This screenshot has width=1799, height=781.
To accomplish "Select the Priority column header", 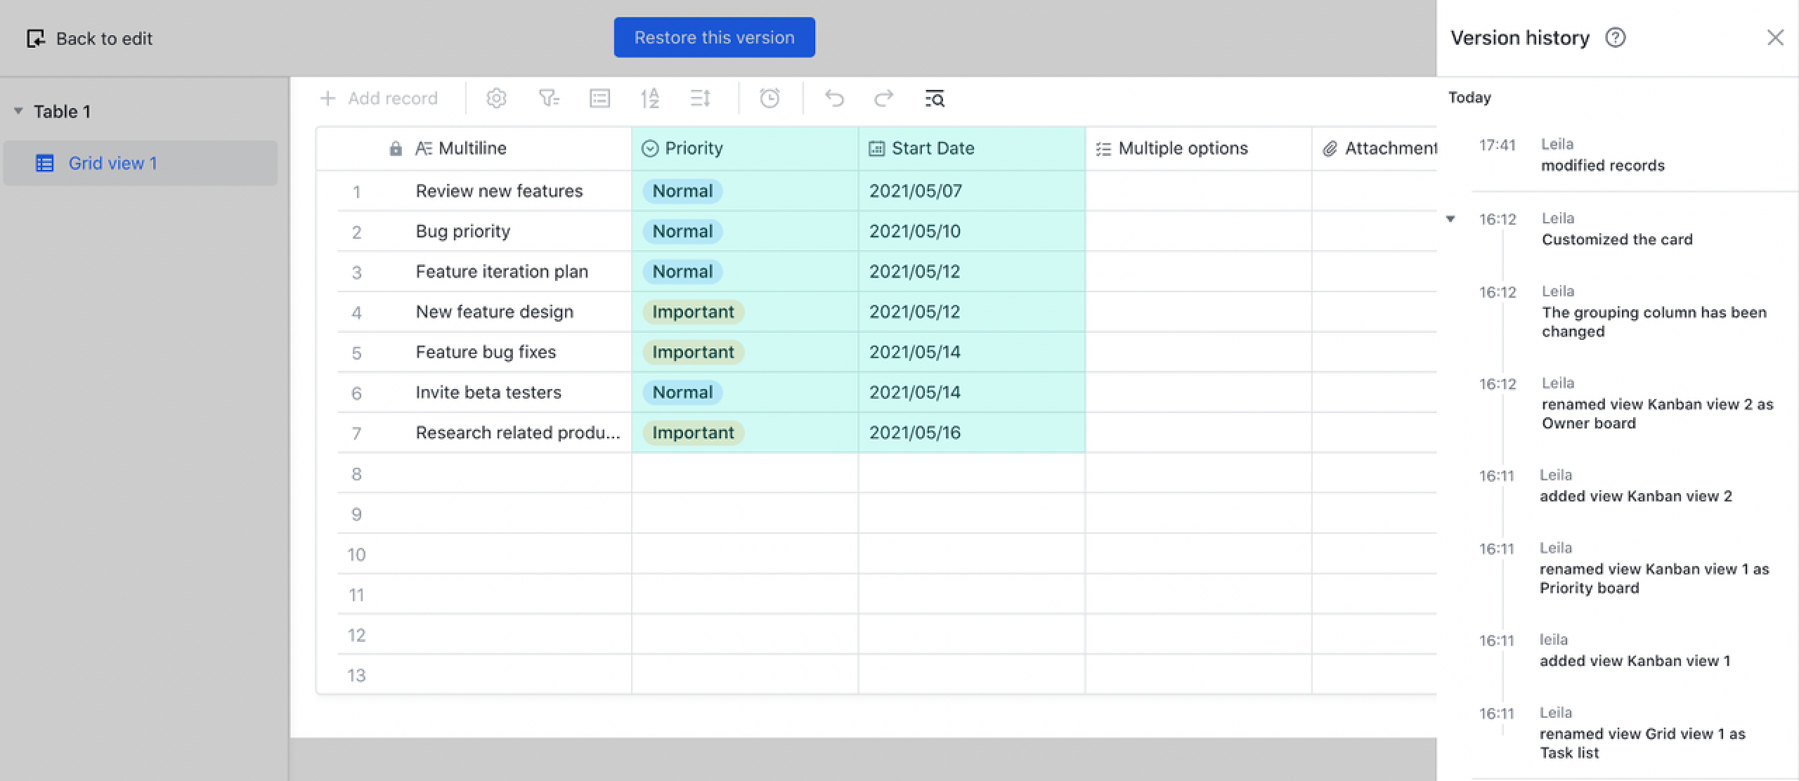I will [745, 149].
